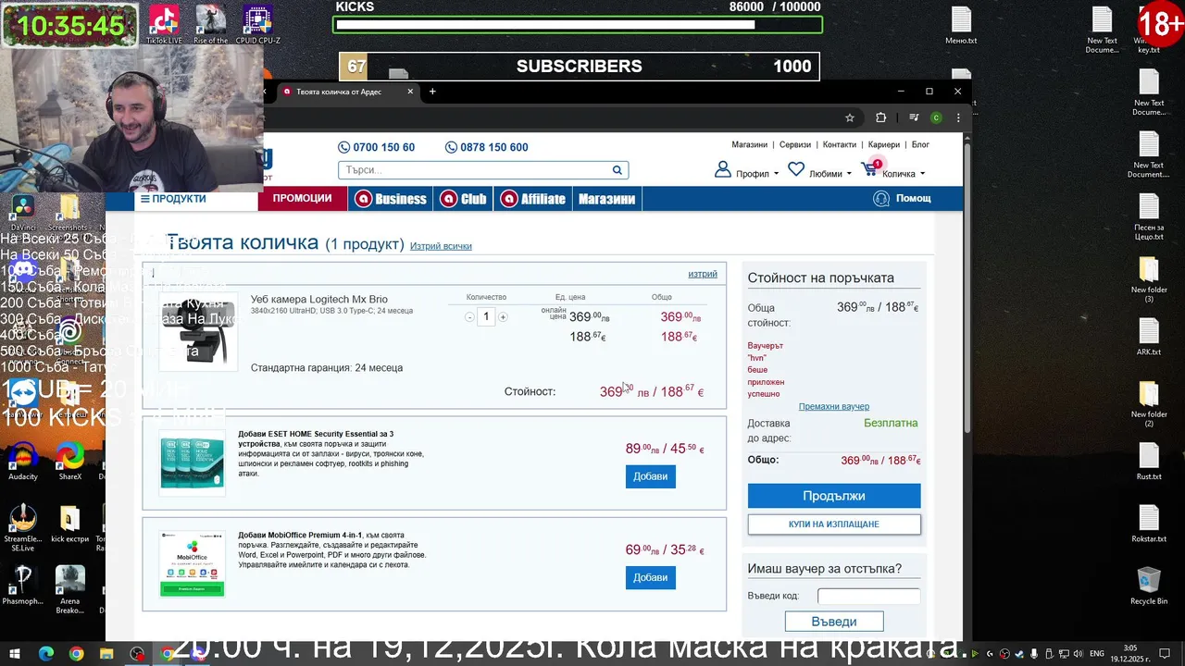Open the Chrome profile avatar icon
Viewport: 1185px width, 666px height.
pos(936,117)
